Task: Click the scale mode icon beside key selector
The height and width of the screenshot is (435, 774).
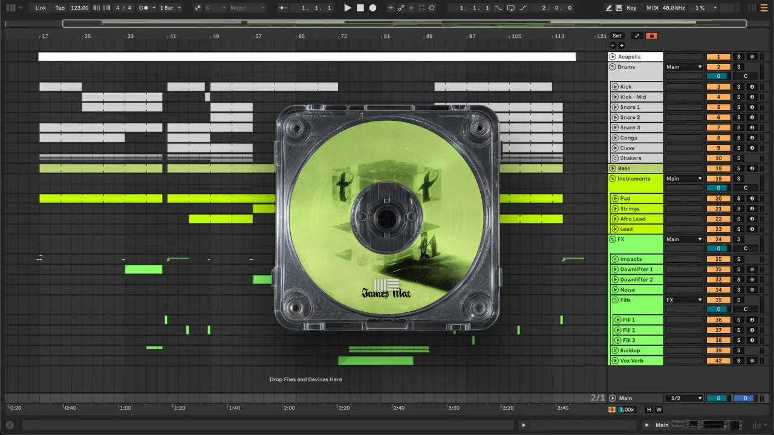Action: click(198, 8)
